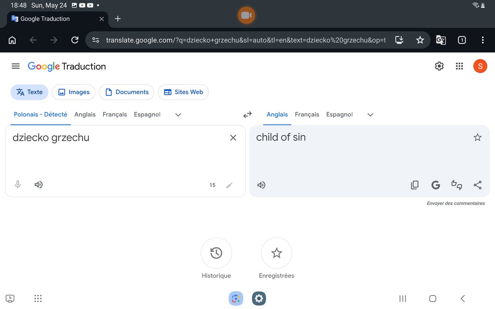Screen dimensions: 495x309
Task: Switch to Documents translation mode
Action: click(x=127, y=92)
